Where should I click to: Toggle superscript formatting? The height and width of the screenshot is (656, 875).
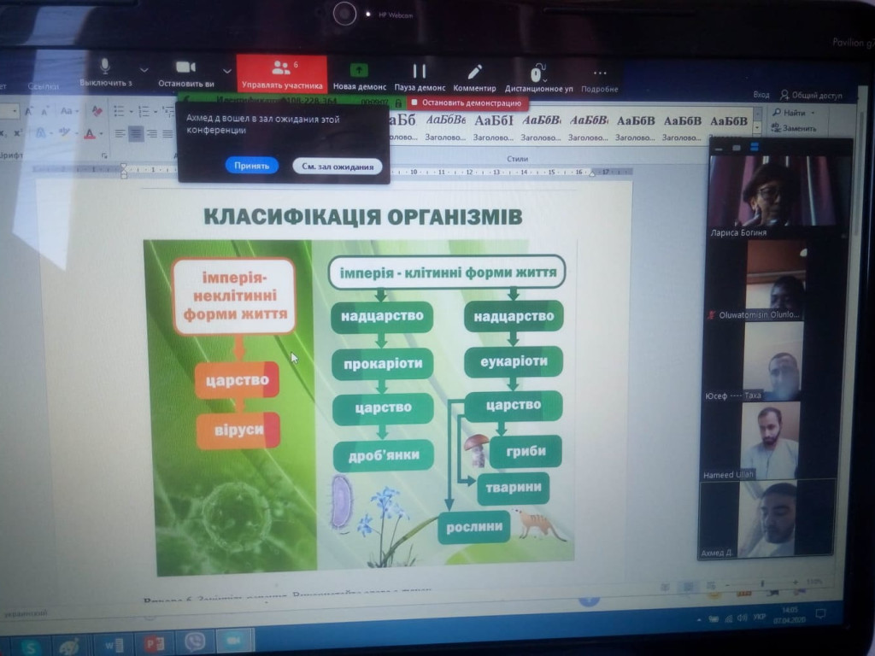[x=18, y=133]
